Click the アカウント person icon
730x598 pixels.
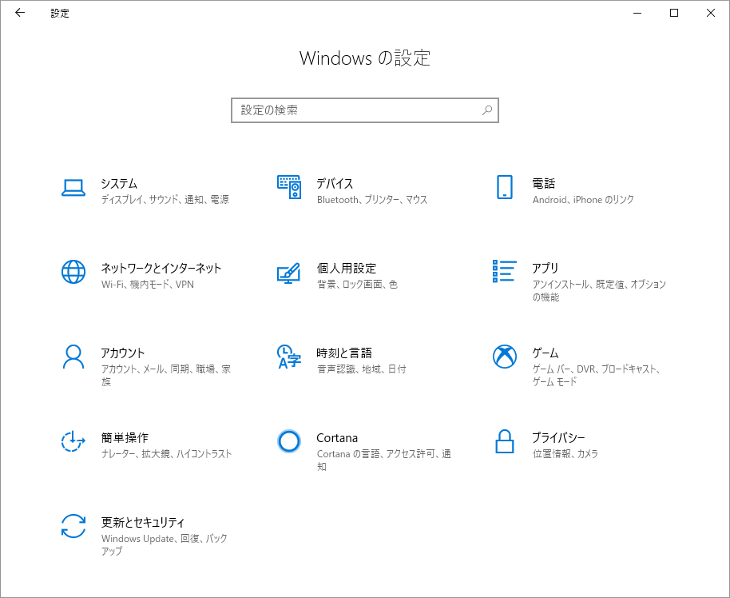pos(73,357)
